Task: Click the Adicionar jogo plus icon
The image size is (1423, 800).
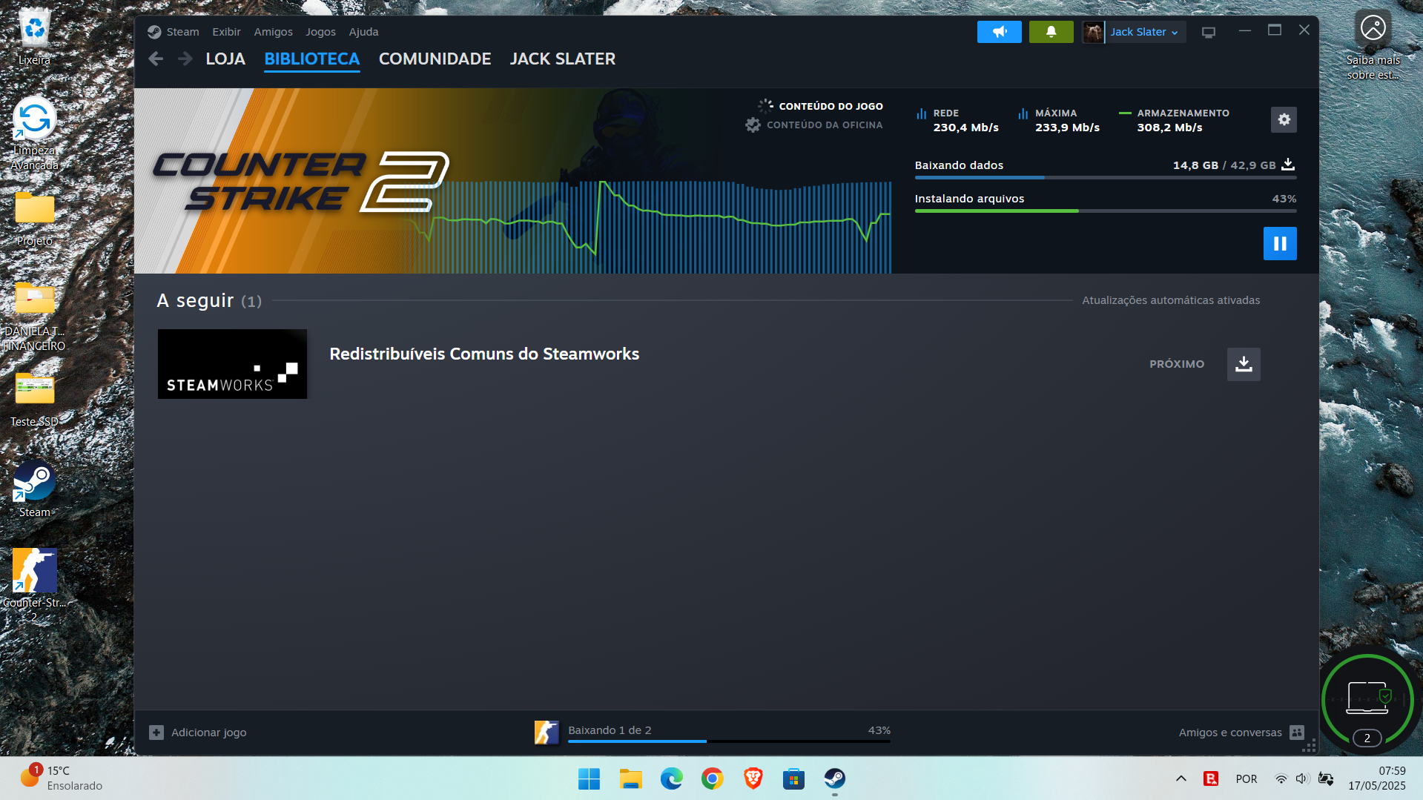Action: tap(156, 733)
